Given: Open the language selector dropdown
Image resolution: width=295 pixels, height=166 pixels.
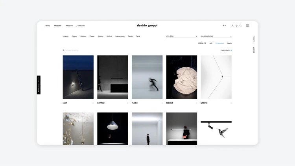Looking at the screenshot, I should click(x=224, y=26).
